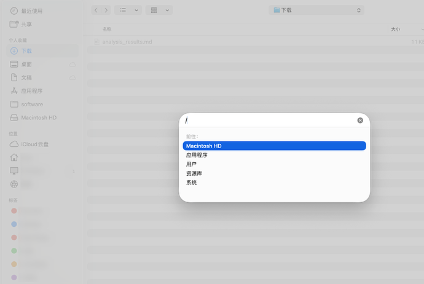Expand the grouping dropdown chevron beside the grid icon

[167, 10]
